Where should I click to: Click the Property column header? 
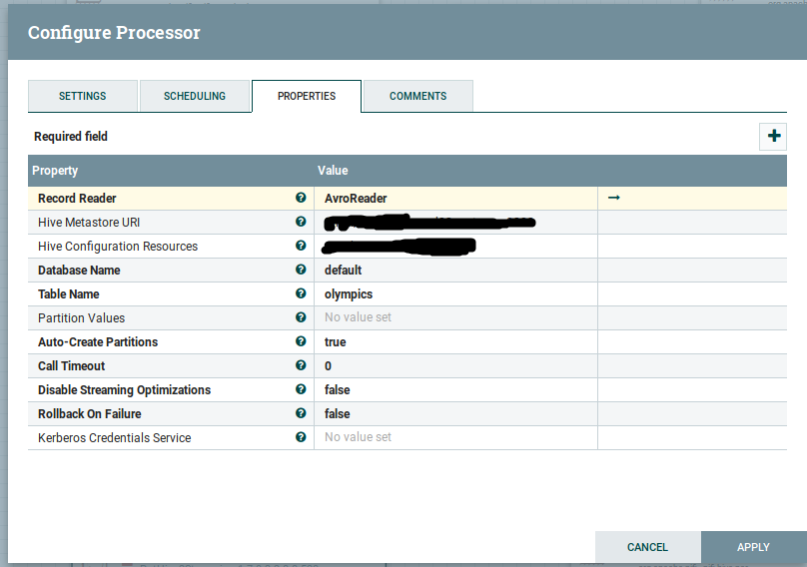point(55,171)
